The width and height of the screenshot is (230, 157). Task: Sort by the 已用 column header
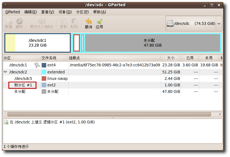point(190,58)
